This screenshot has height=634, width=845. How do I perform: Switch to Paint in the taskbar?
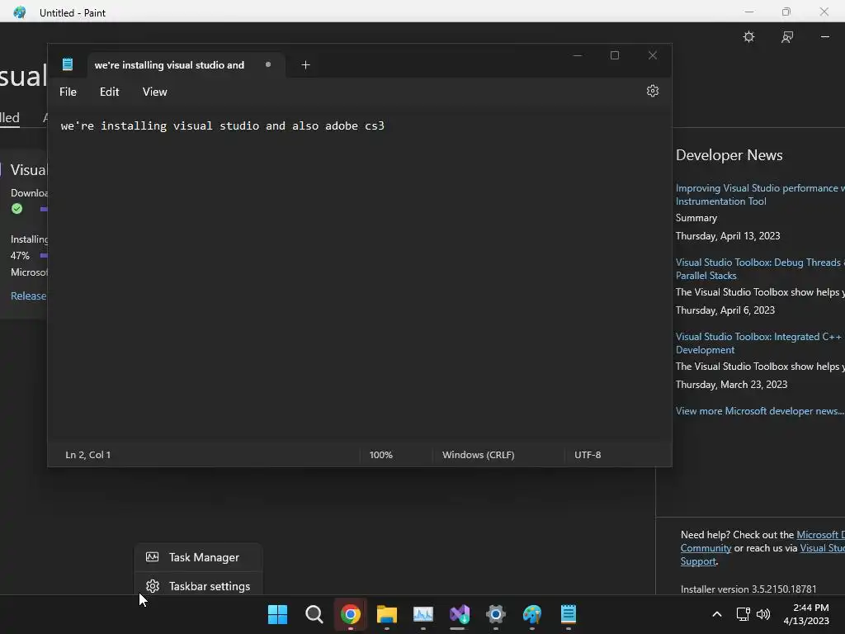tap(532, 614)
